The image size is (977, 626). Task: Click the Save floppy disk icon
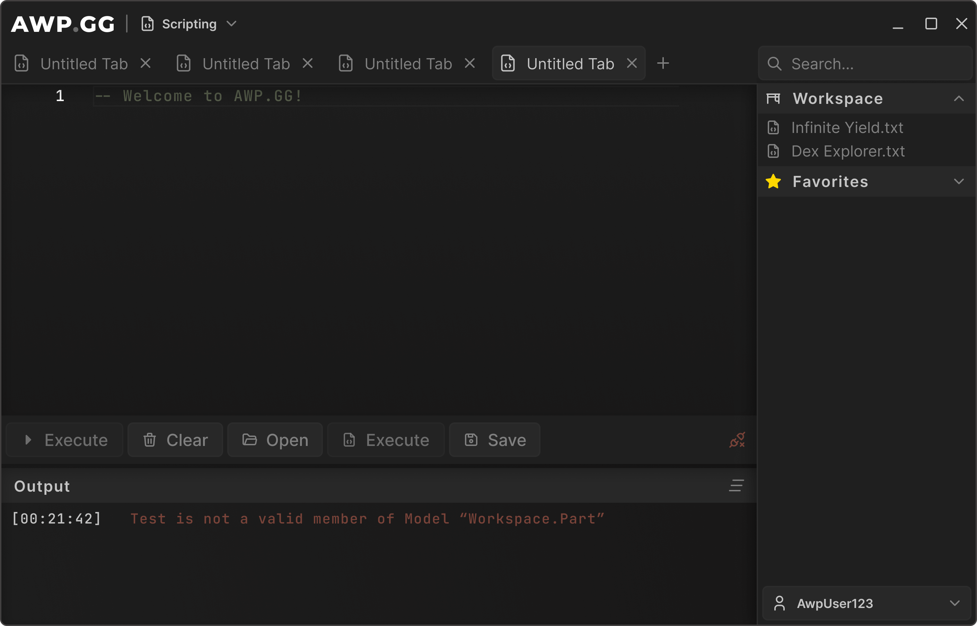(472, 440)
